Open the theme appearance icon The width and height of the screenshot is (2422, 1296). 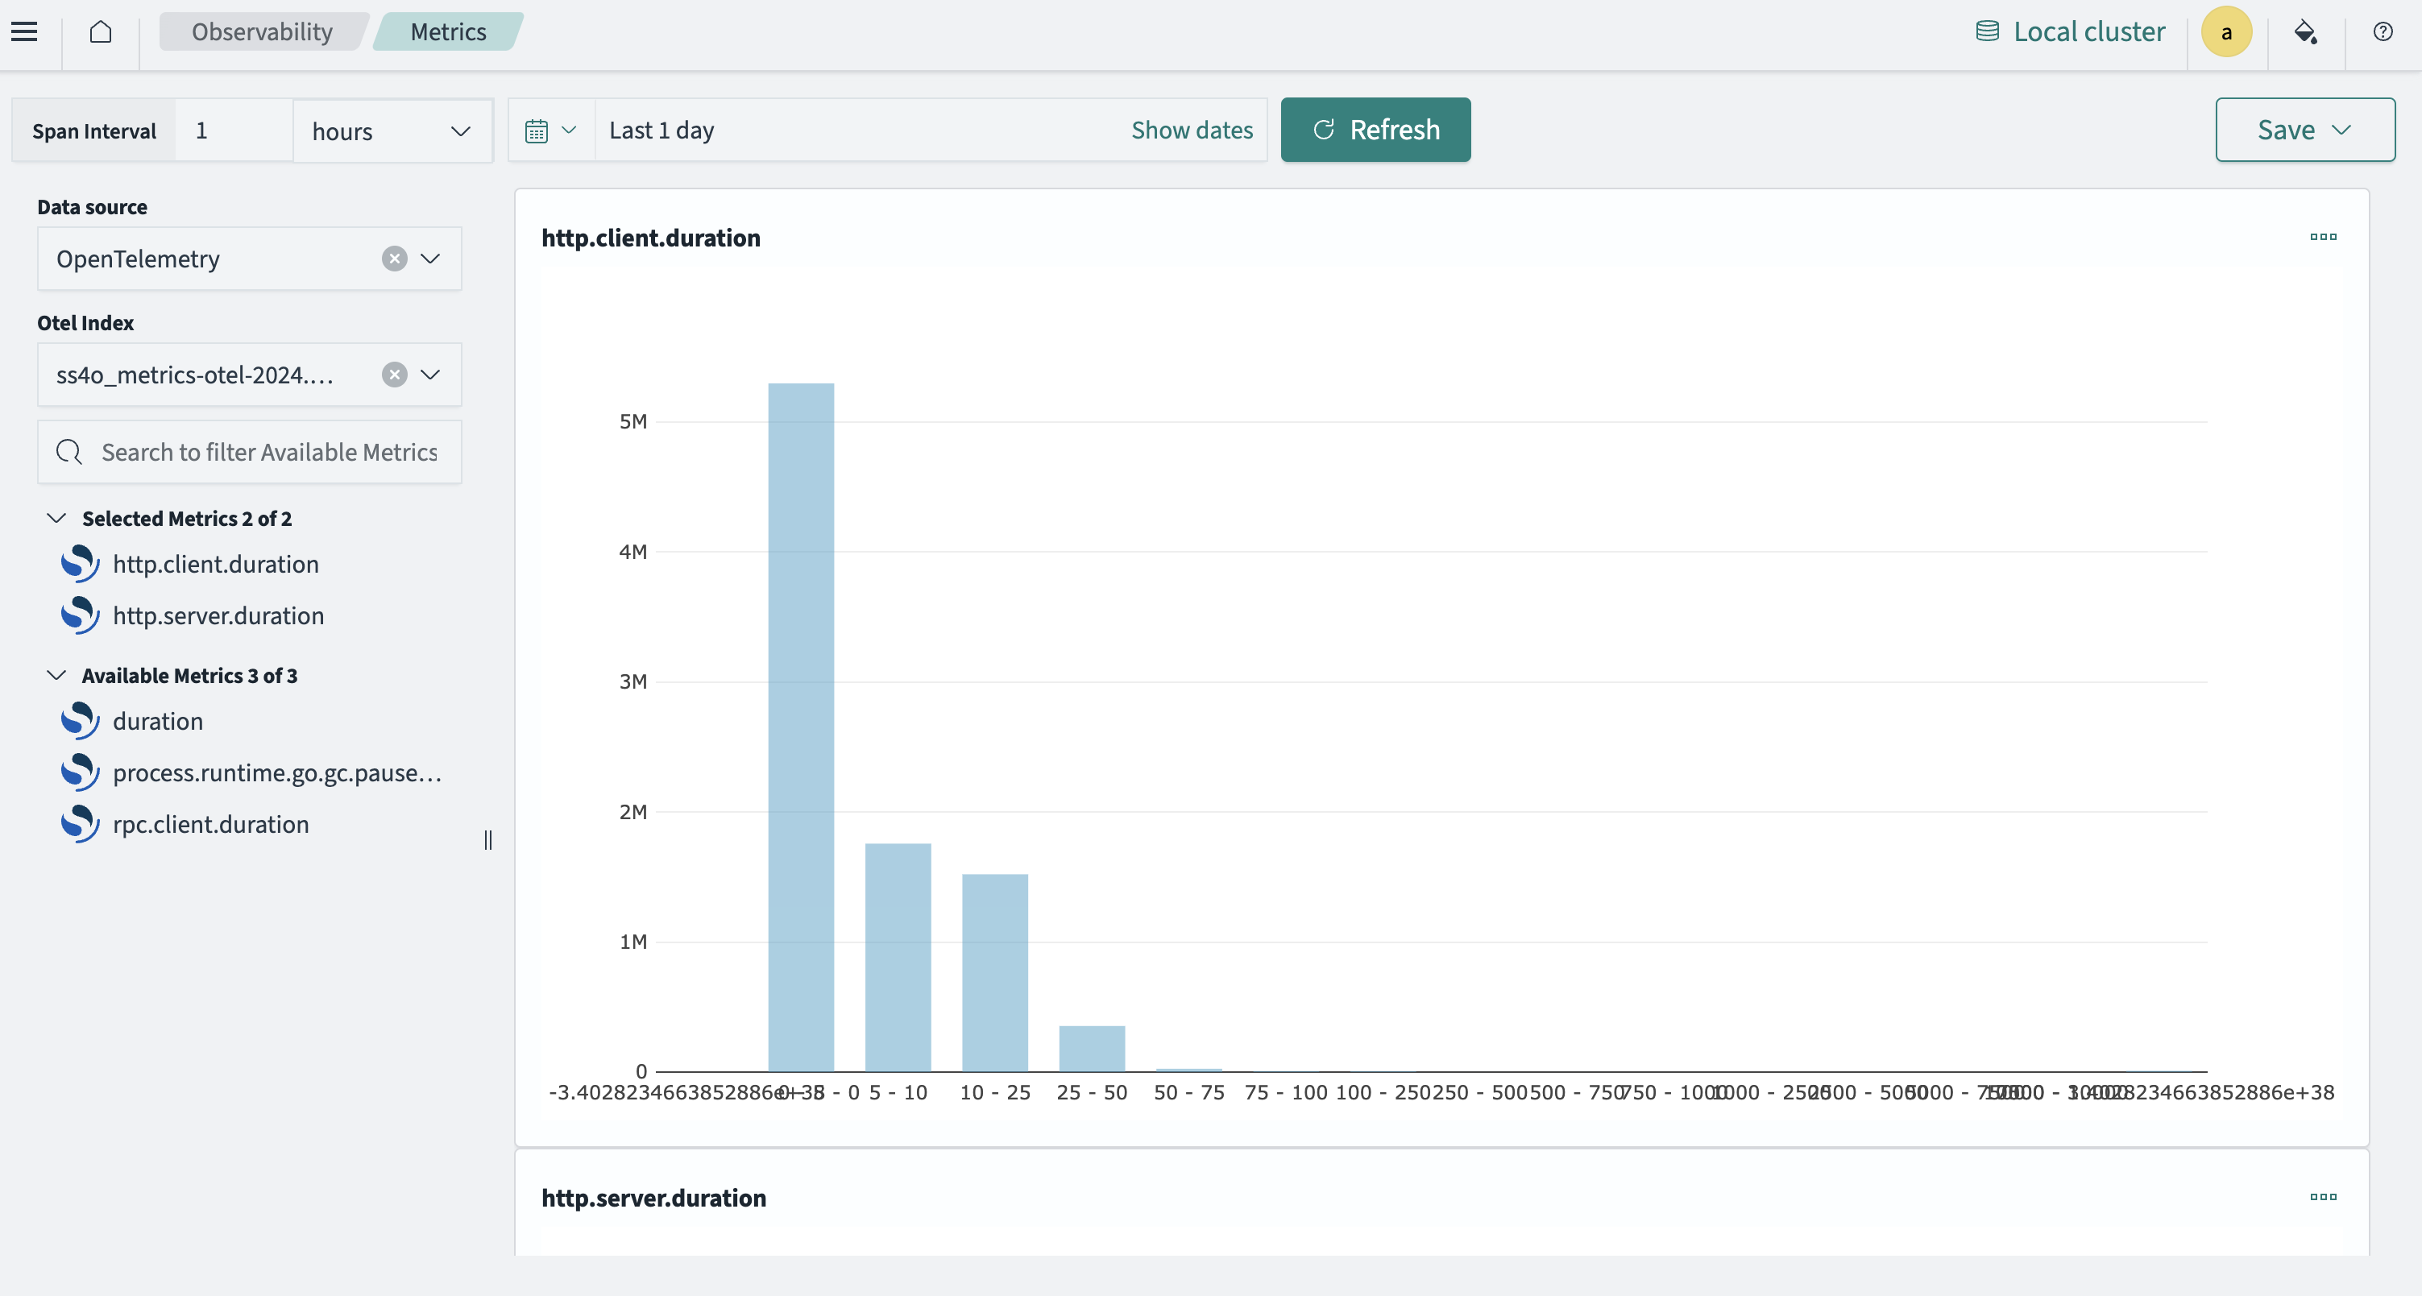pyautogui.click(x=2305, y=31)
